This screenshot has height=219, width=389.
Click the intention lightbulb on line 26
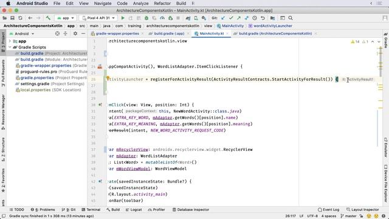(x=108, y=78)
